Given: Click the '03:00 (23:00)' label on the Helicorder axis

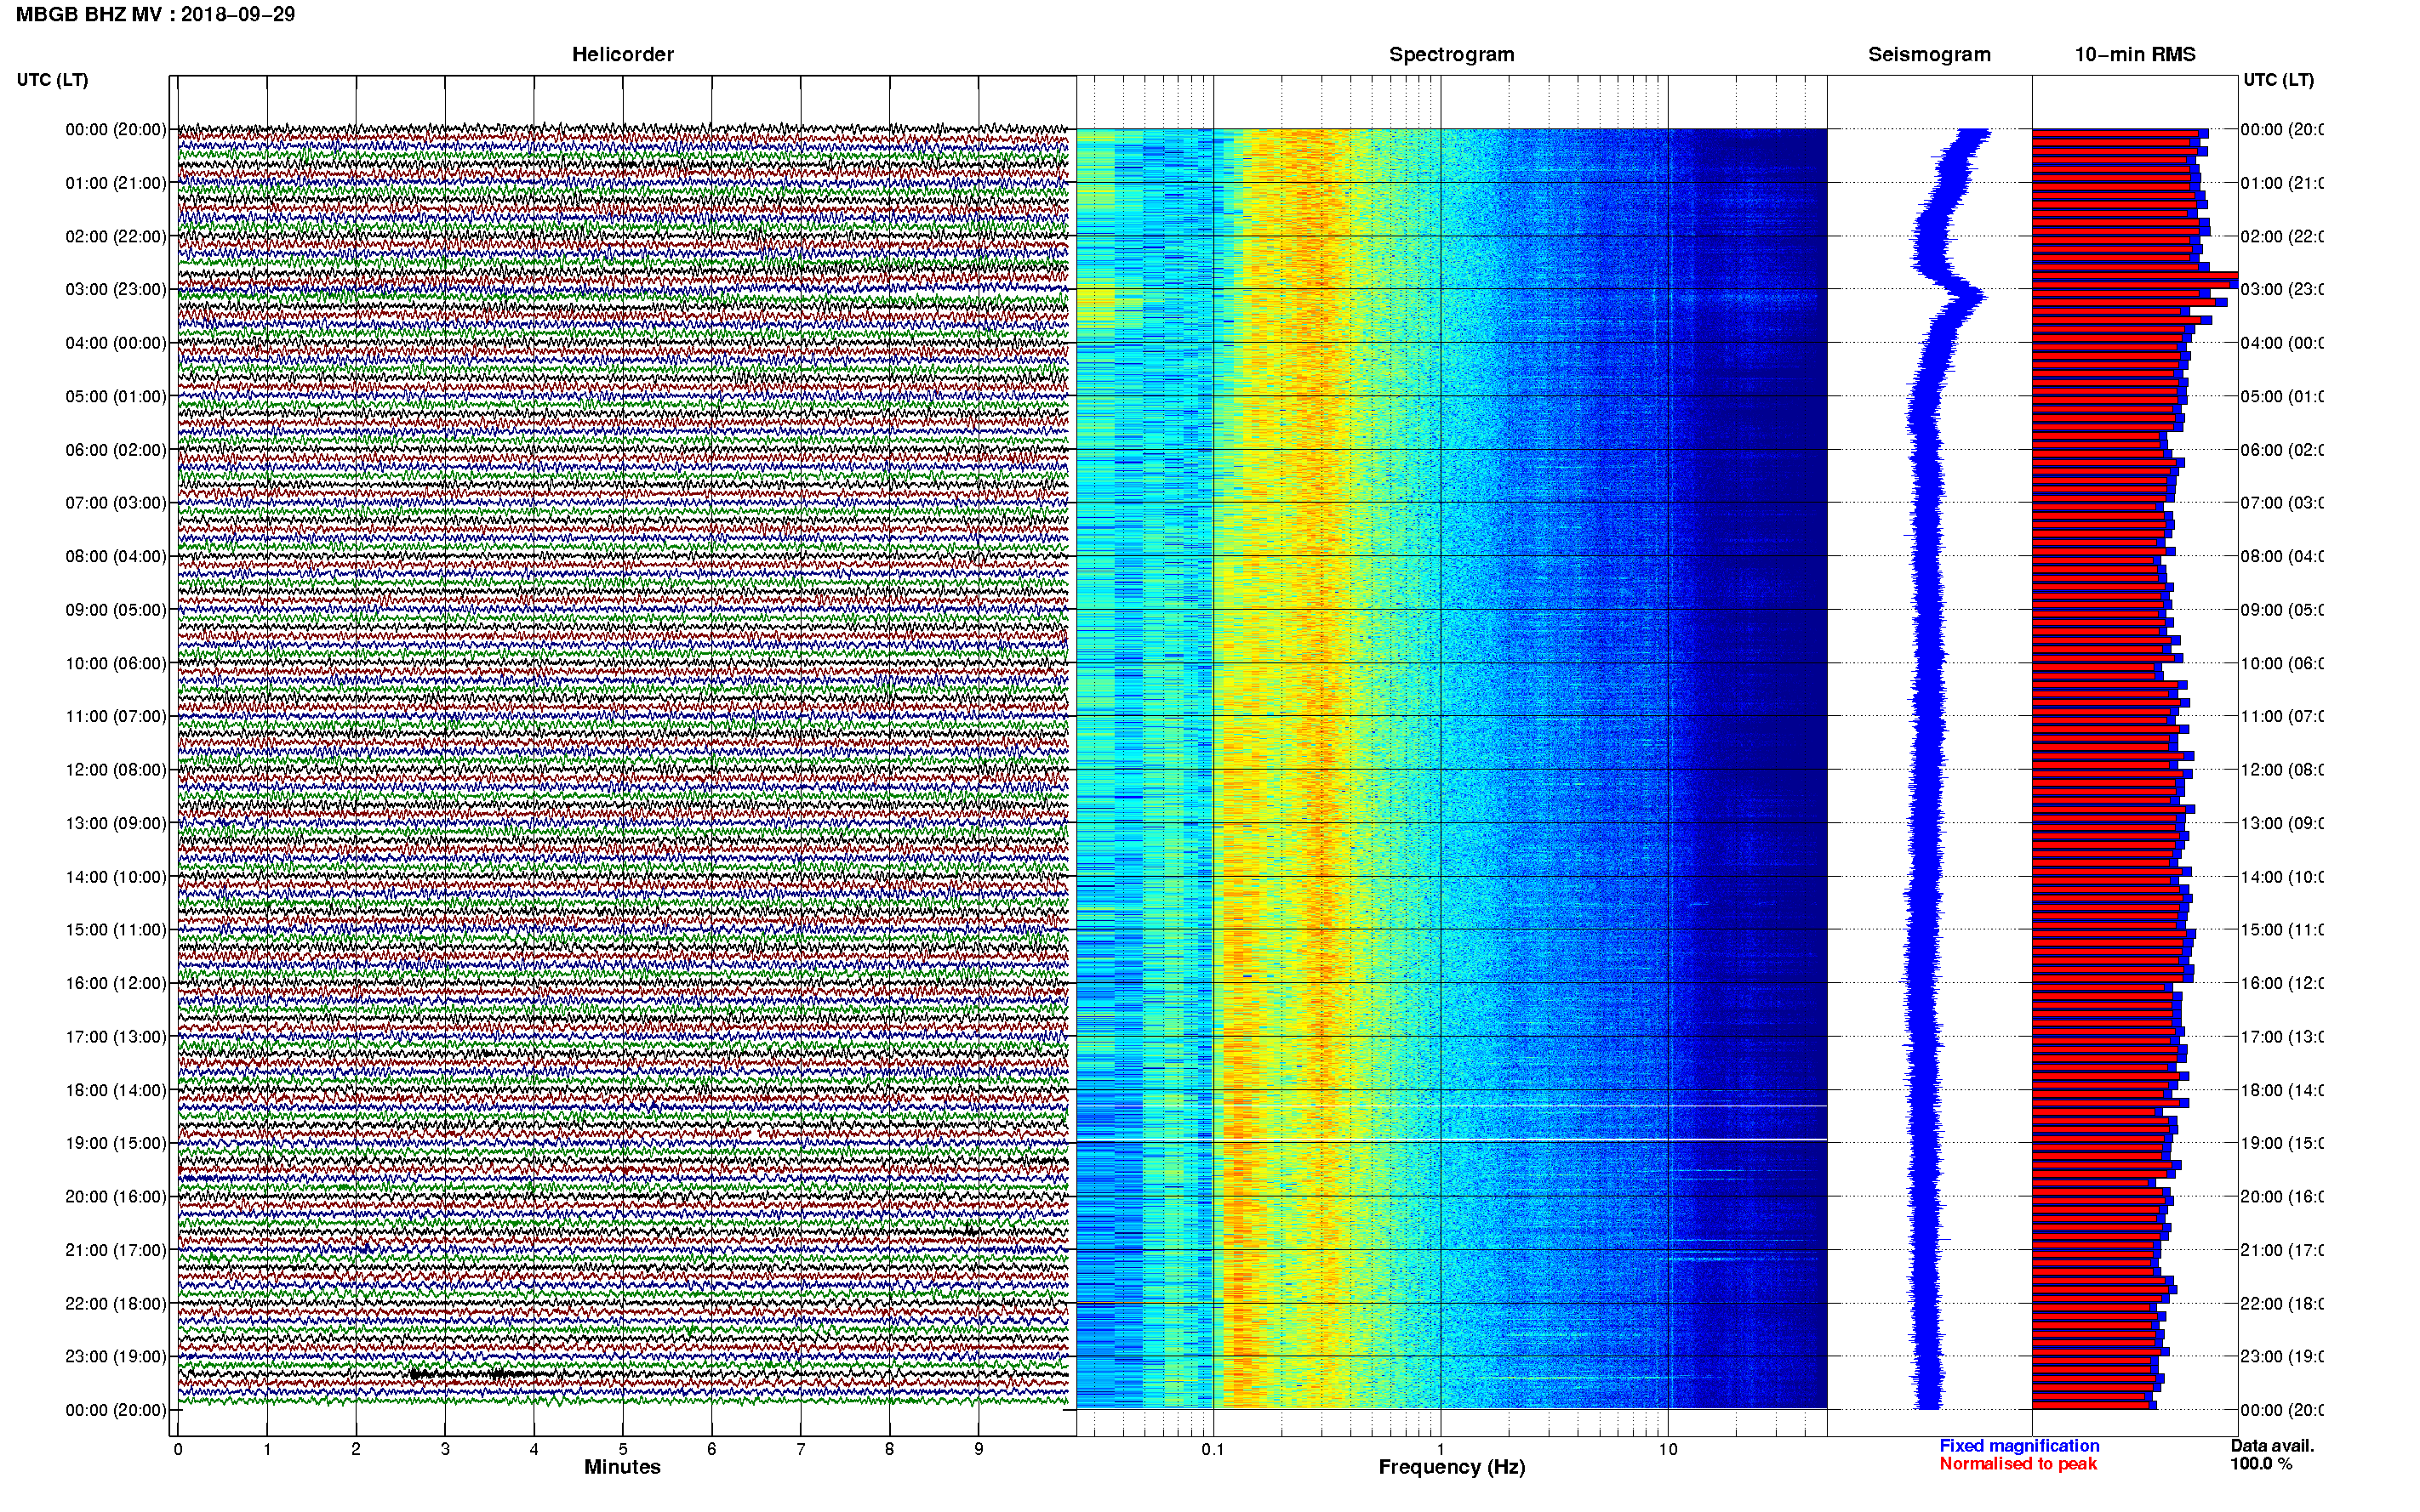Looking at the screenshot, I should point(116,289).
